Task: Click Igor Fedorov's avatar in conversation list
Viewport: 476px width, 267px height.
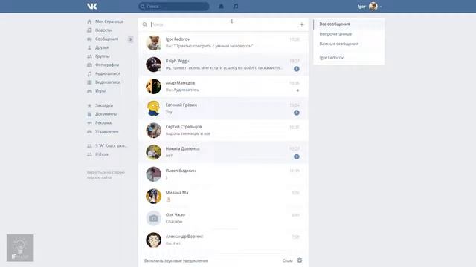Action: pyautogui.click(x=153, y=43)
